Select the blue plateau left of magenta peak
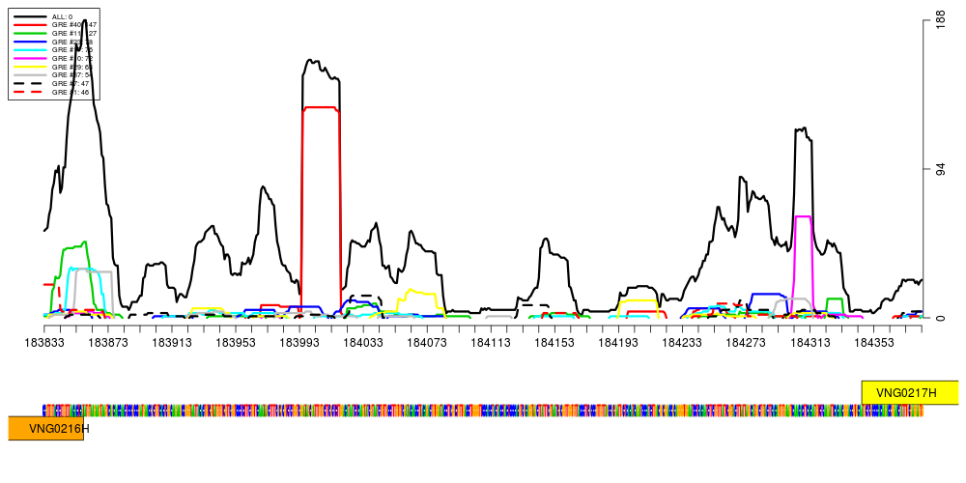Screen dimensions: 966x483 pyautogui.click(x=767, y=295)
